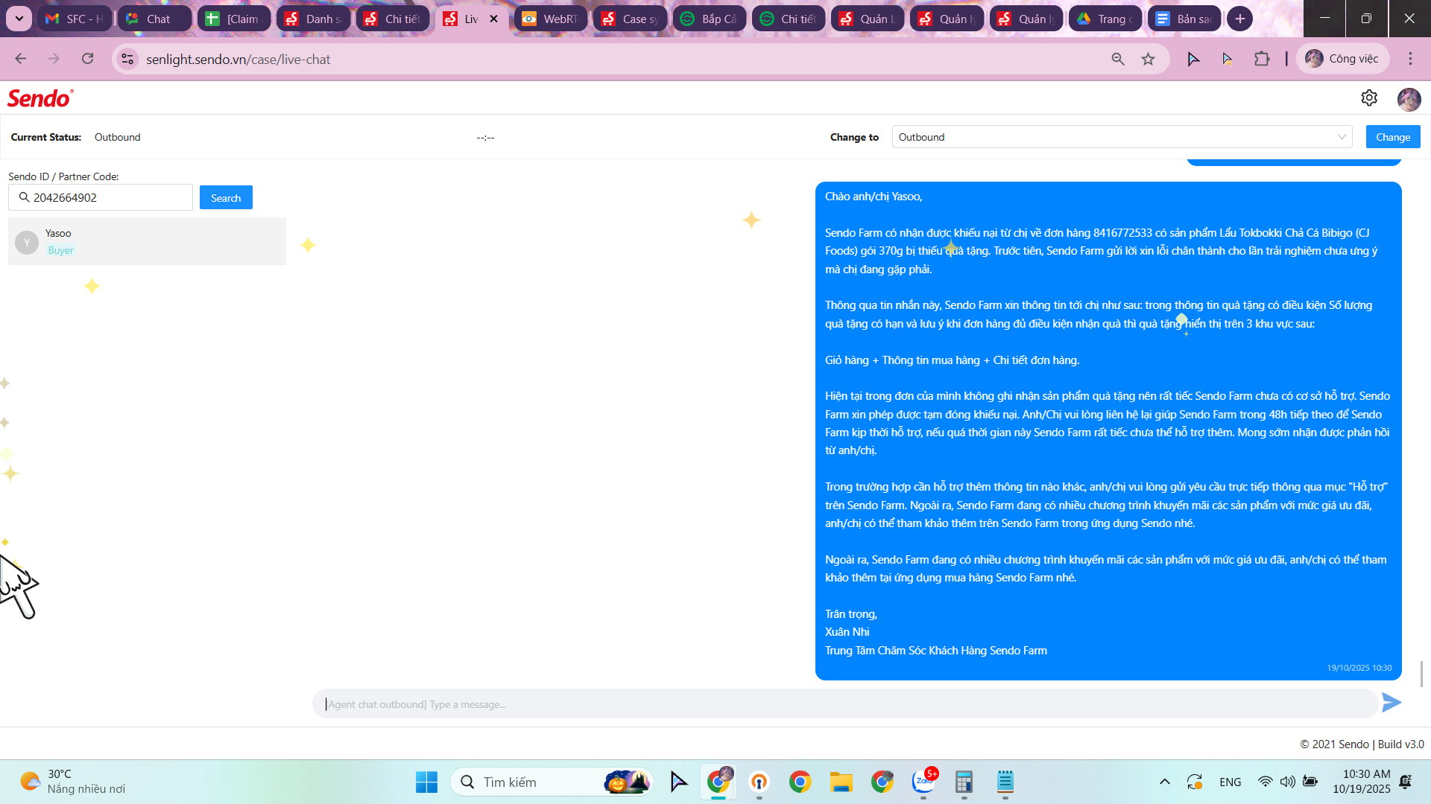Open the agent profile avatar
The image size is (1431, 804).
click(x=1409, y=98)
